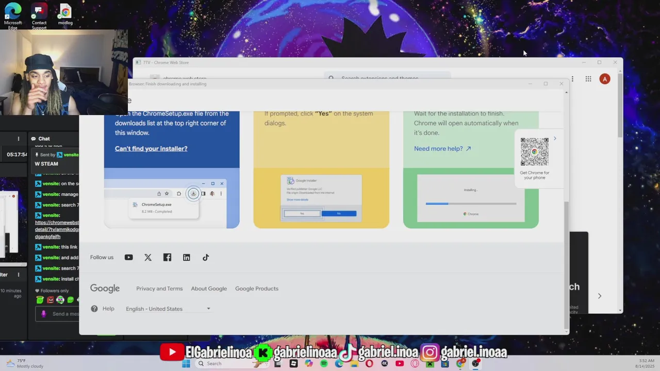Open Google apps grid in Chrome Web Store window

[x=588, y=79]
